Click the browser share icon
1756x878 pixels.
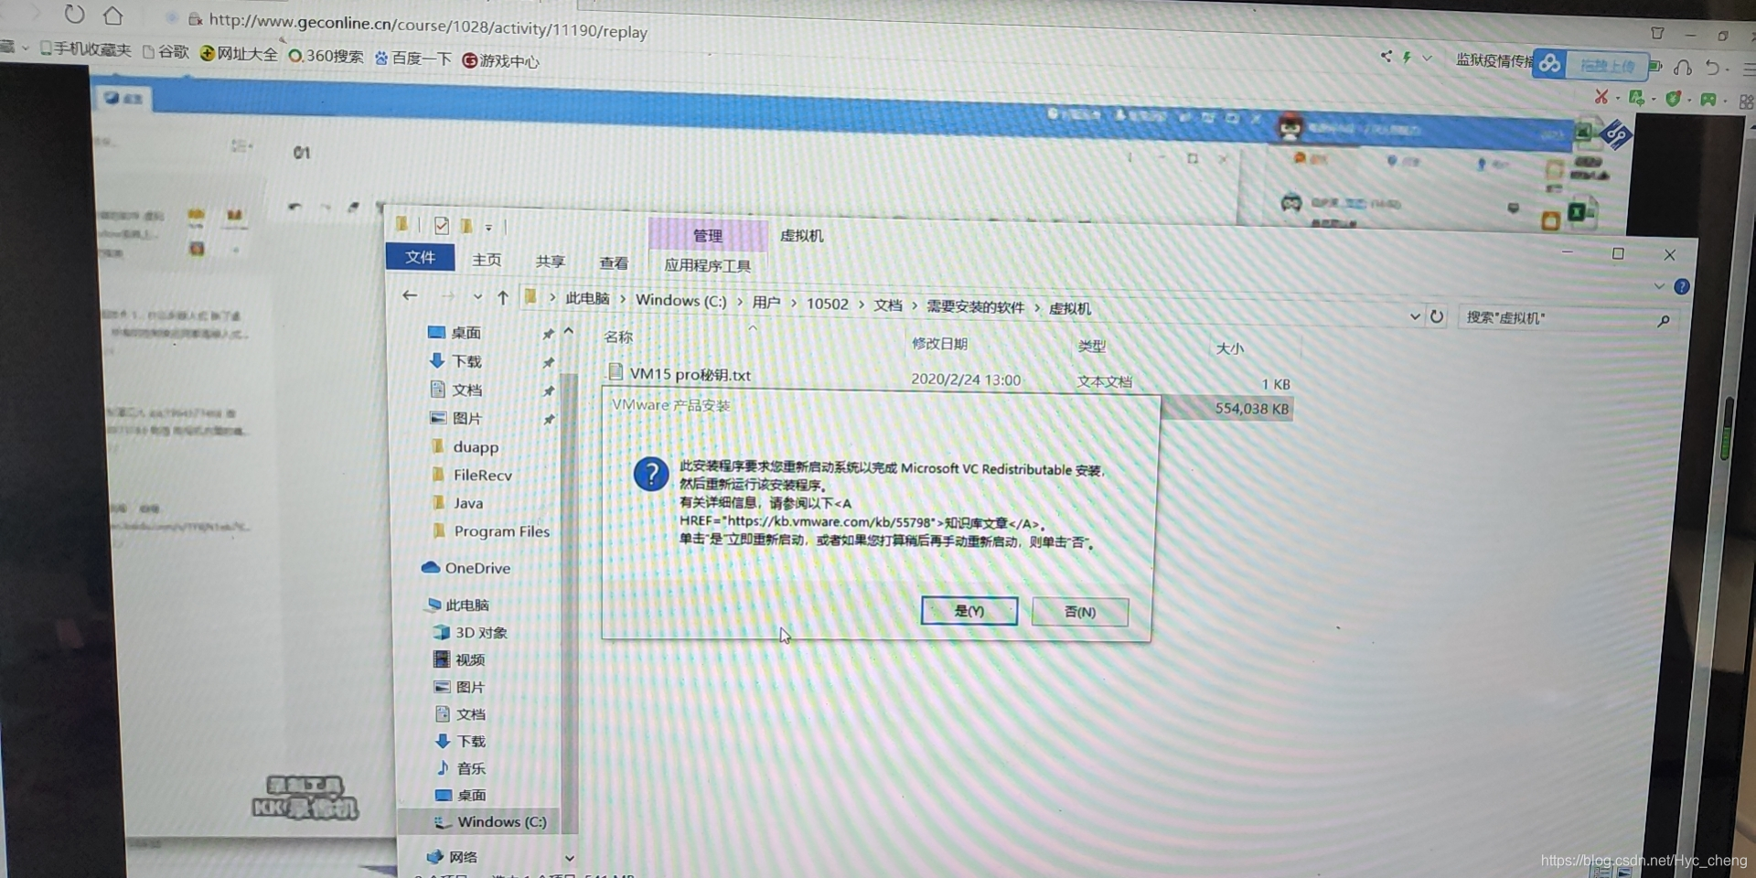[1386, 57]
